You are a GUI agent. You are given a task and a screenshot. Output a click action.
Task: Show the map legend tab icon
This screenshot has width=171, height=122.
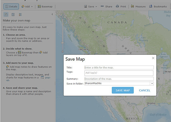pos(20,15)
